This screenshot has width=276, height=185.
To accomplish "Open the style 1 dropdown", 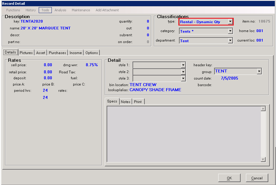I will tap(183, 65).
